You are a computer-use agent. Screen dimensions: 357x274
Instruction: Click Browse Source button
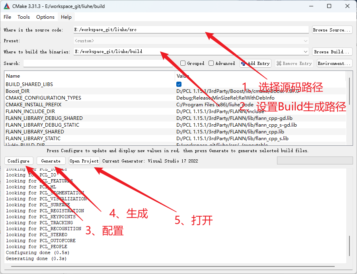coord(332,30)
